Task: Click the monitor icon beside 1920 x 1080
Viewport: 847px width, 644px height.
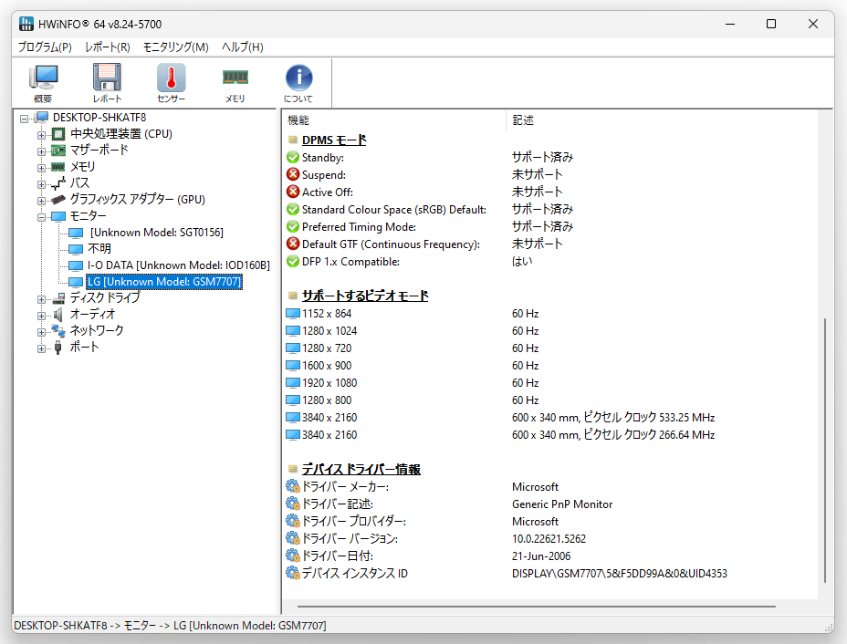Action: point(293,383)
